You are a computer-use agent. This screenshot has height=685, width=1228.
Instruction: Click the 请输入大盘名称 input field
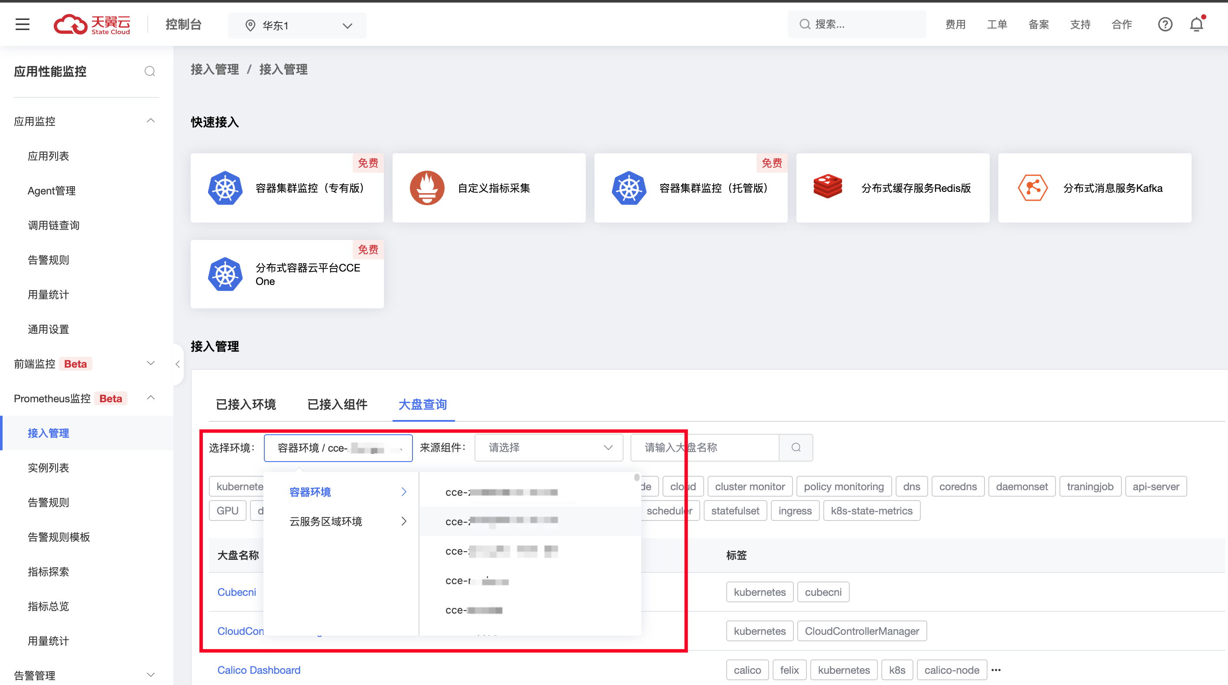point(705,447)
